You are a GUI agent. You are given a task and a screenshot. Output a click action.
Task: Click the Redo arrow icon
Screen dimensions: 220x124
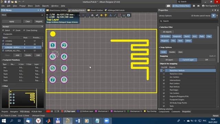coord(23,2)
